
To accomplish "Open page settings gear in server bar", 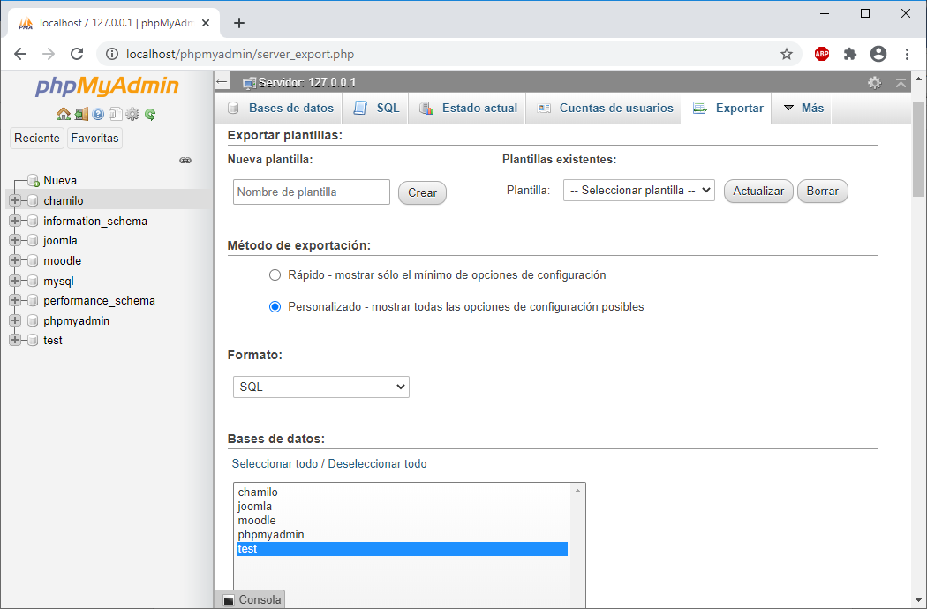I will (x=874, y=82).
